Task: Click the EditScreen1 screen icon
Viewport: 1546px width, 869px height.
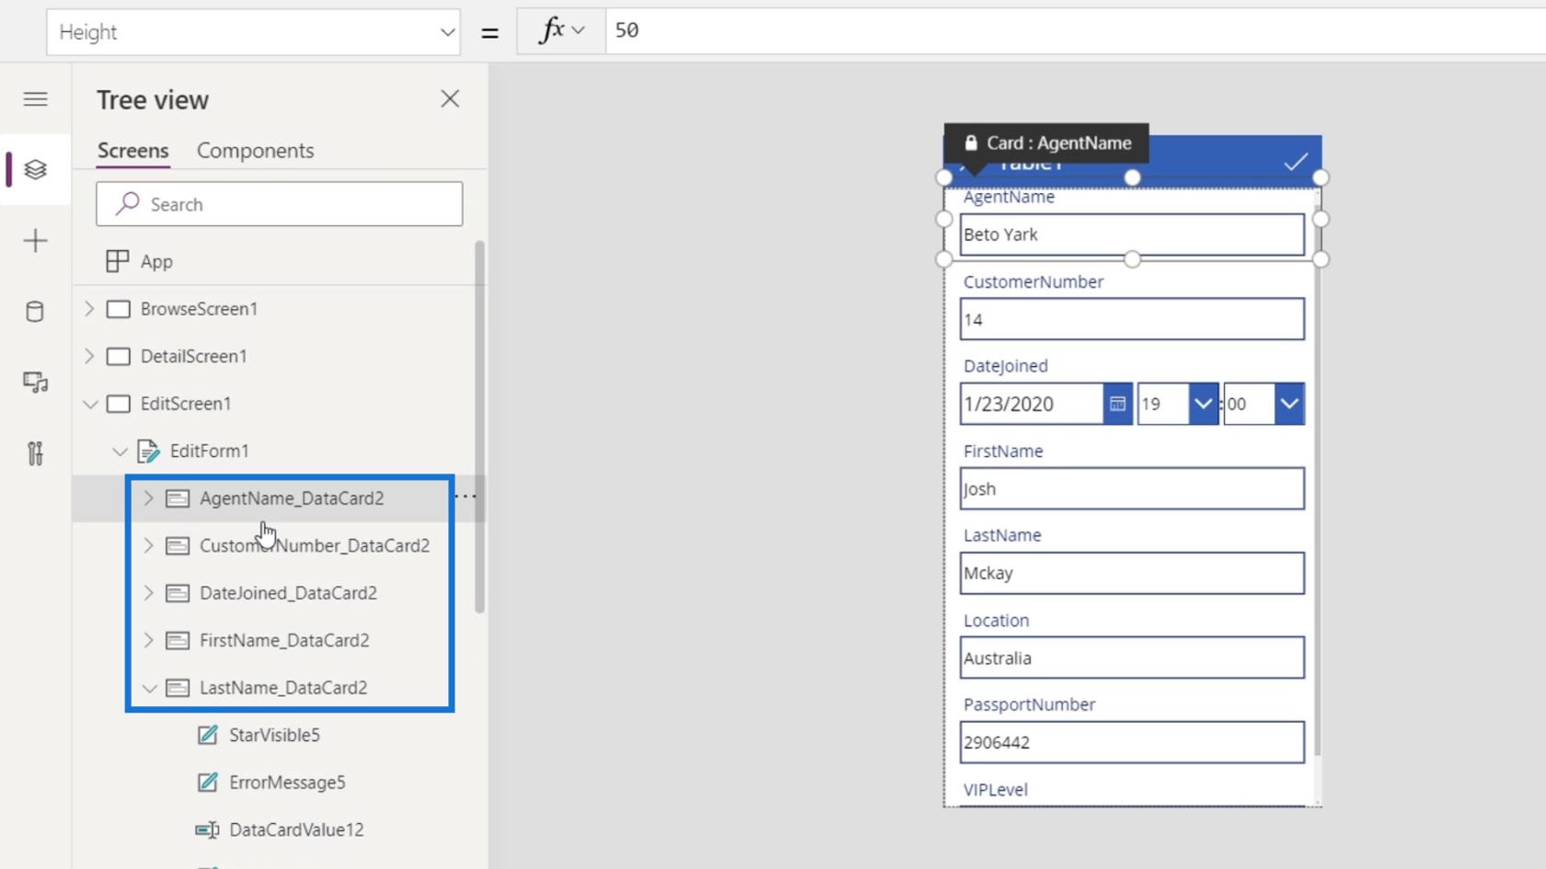Action: coord(118,404)
